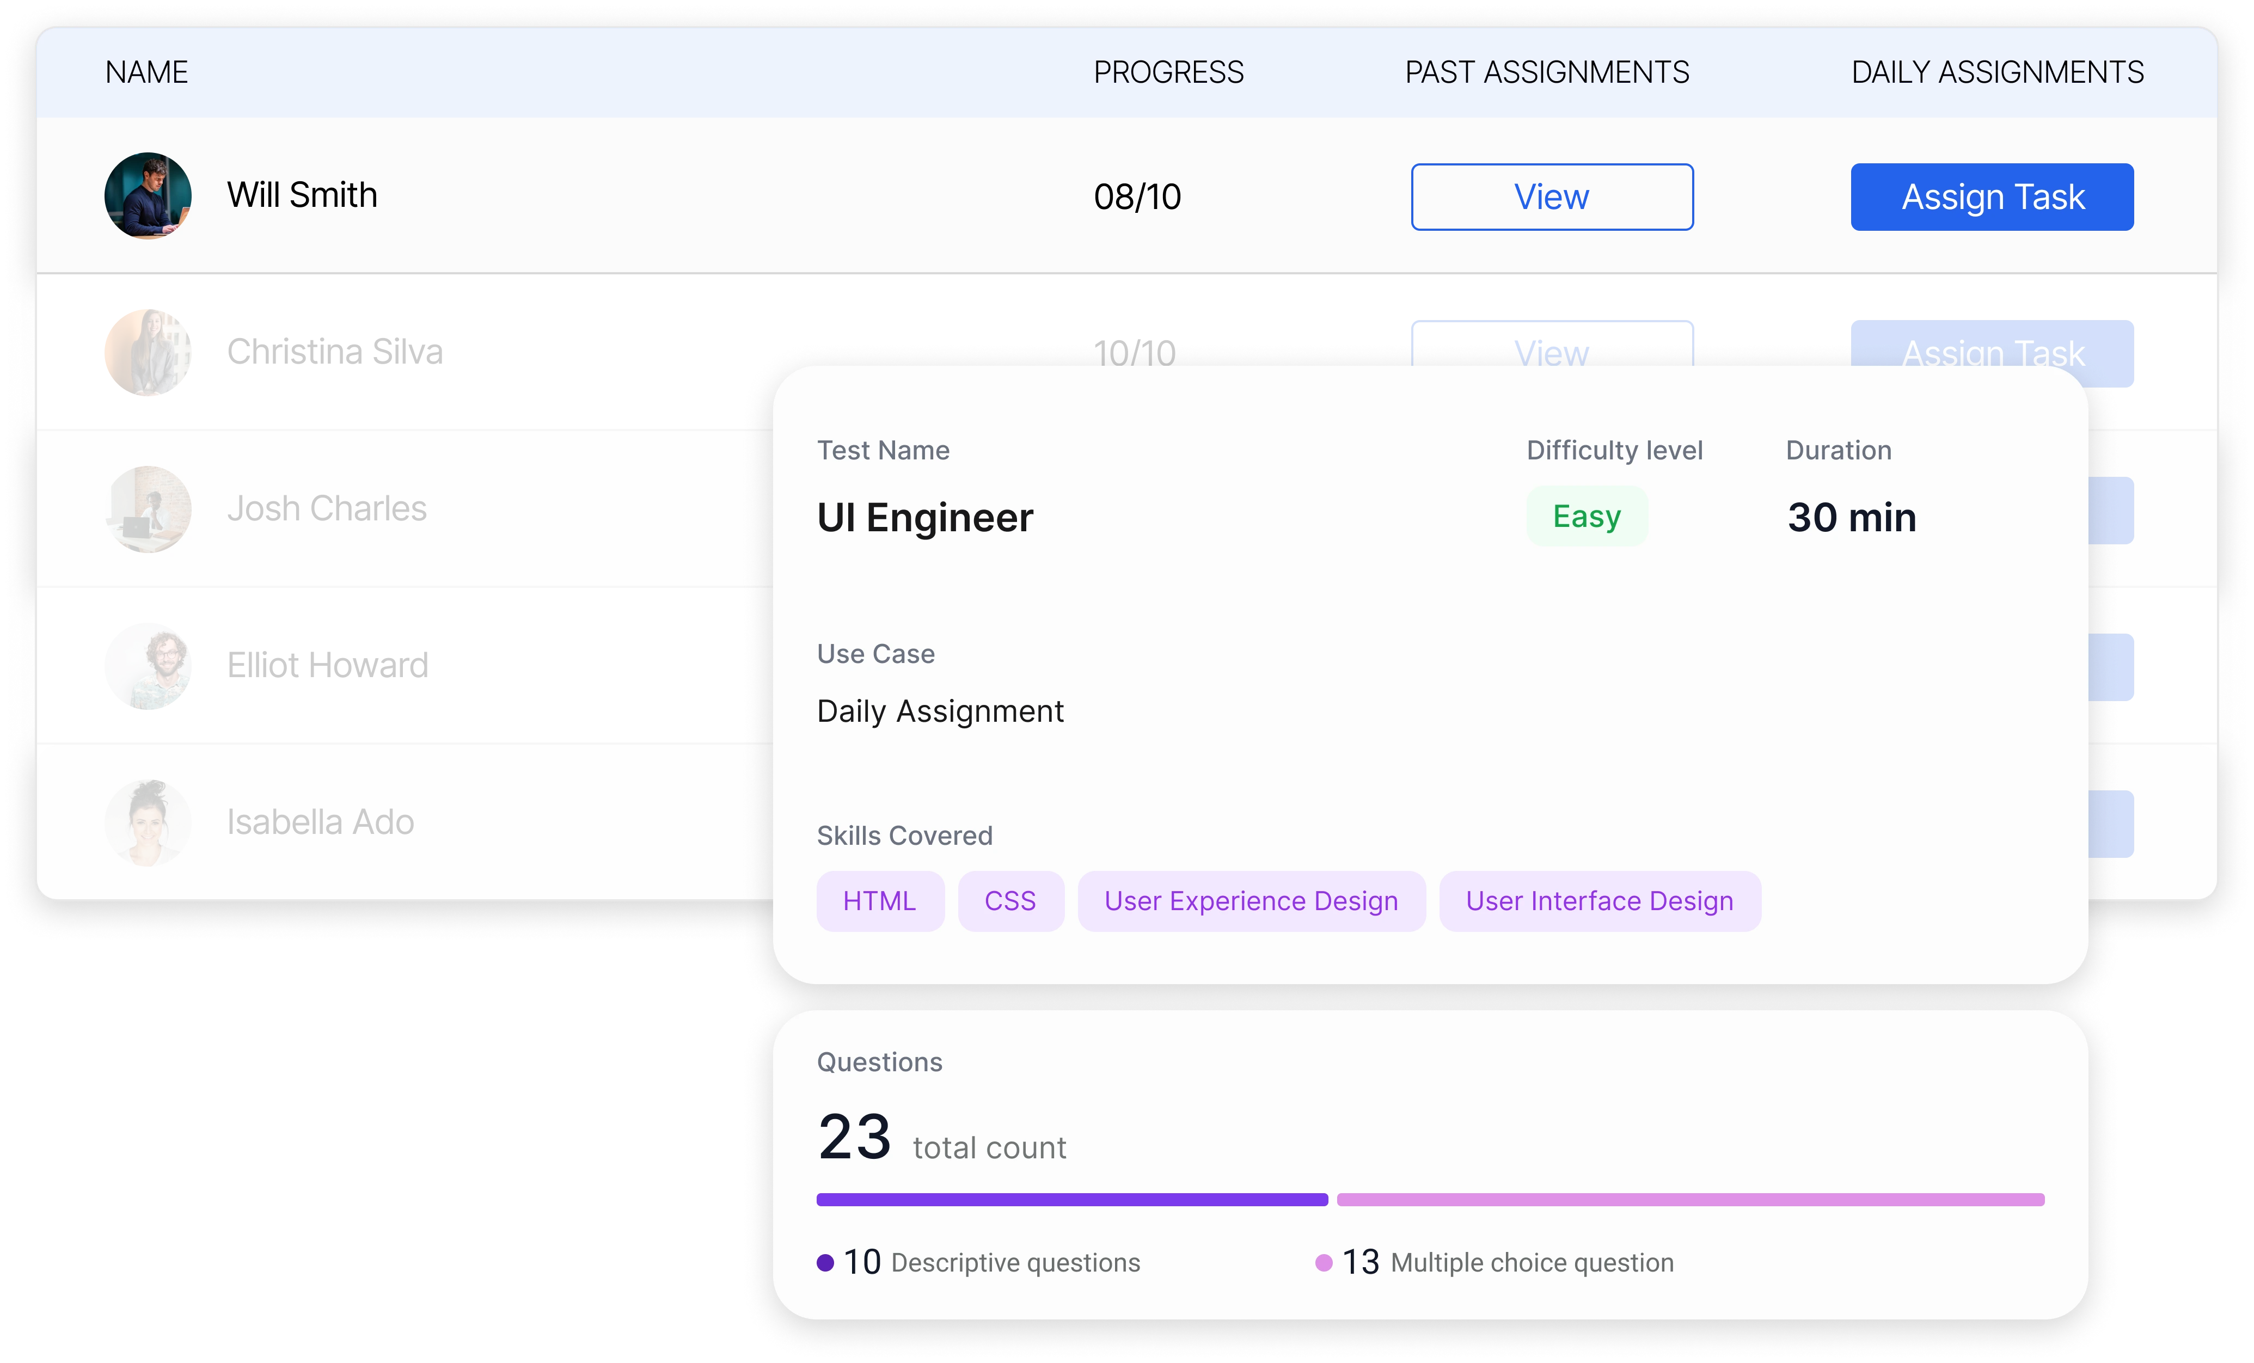2254x1363 pixels.
Task: Select the name Josh Charles
Action: tap(327, 508)
